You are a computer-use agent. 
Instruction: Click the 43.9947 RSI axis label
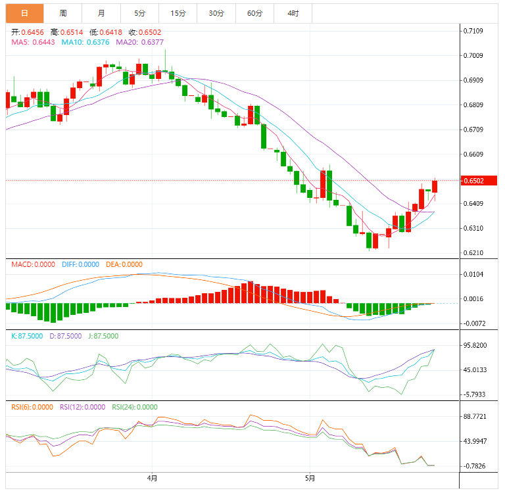coord(475,441)
